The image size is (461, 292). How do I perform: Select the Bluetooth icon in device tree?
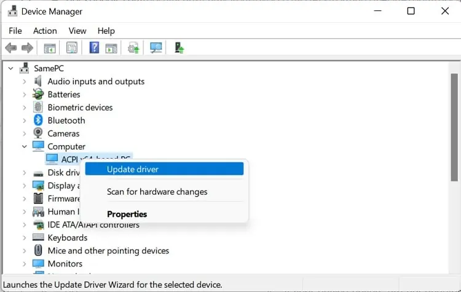pyautogui.click(x=38, y=120)
